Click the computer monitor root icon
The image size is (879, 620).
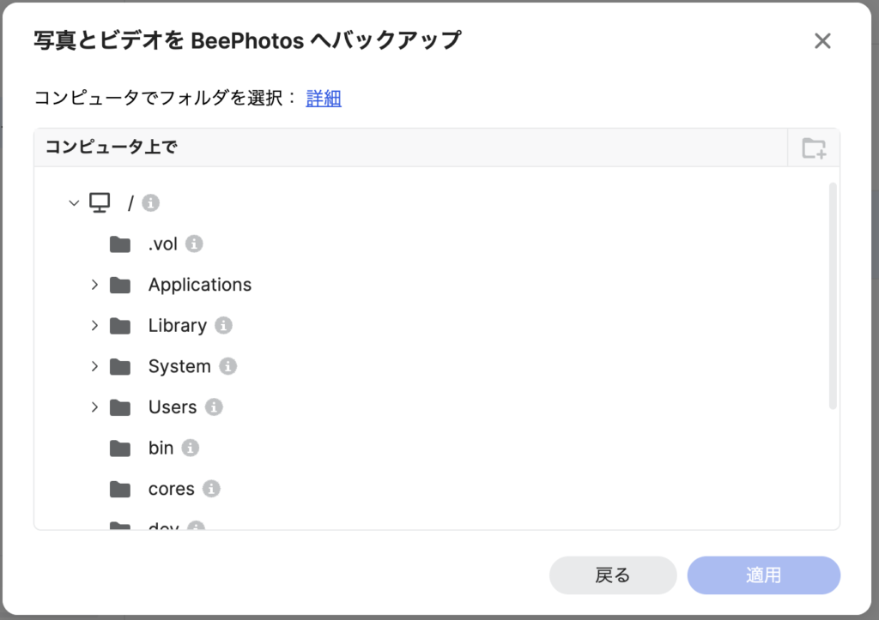point(100,202)
